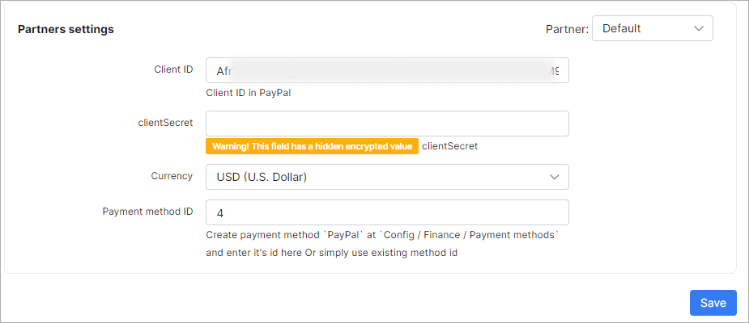Click the Partners settings heading
Viewport: 749px width, 323px height.
(x=66, y=29)
